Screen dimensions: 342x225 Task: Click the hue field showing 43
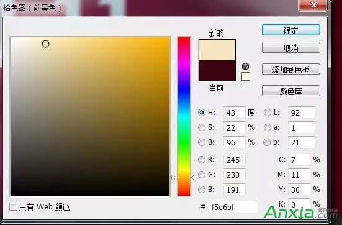(x=234, y=112)
